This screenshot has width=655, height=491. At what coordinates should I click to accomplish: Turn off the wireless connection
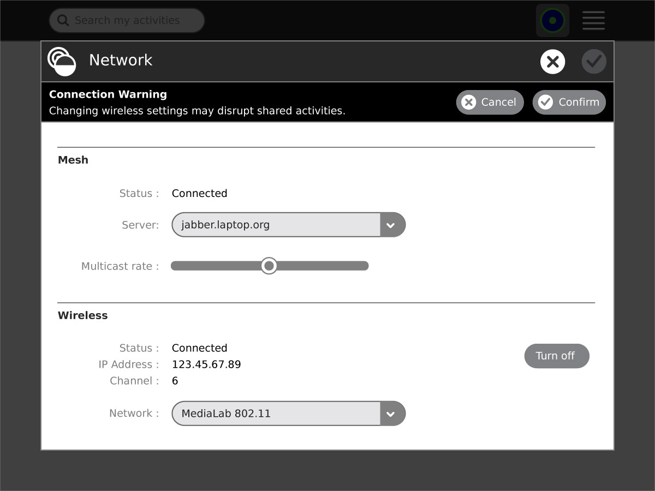pos(556,356)
